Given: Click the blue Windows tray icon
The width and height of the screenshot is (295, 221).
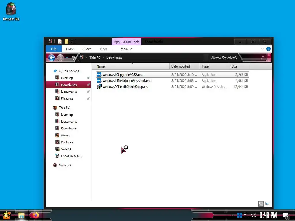Looking at the screenshot, I should (240, 215).
